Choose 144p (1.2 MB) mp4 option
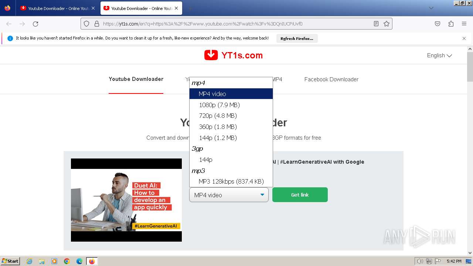The width and height of the screenshot is (473, 266). (x=231, y=138)
